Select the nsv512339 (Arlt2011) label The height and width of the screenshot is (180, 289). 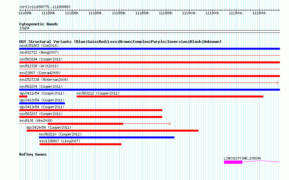pos(39,66)
